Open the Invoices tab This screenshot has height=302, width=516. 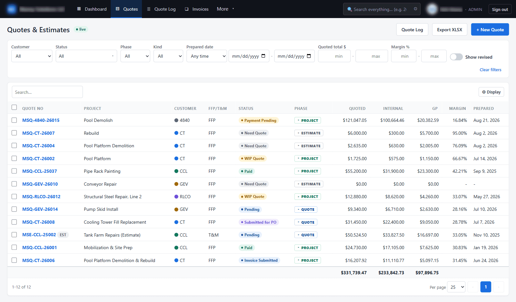(x=196, y=9)
